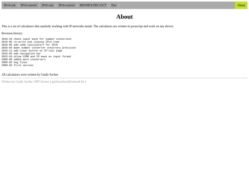
Task: Open the IPv4-calc tab
Action: click(10, 5)
